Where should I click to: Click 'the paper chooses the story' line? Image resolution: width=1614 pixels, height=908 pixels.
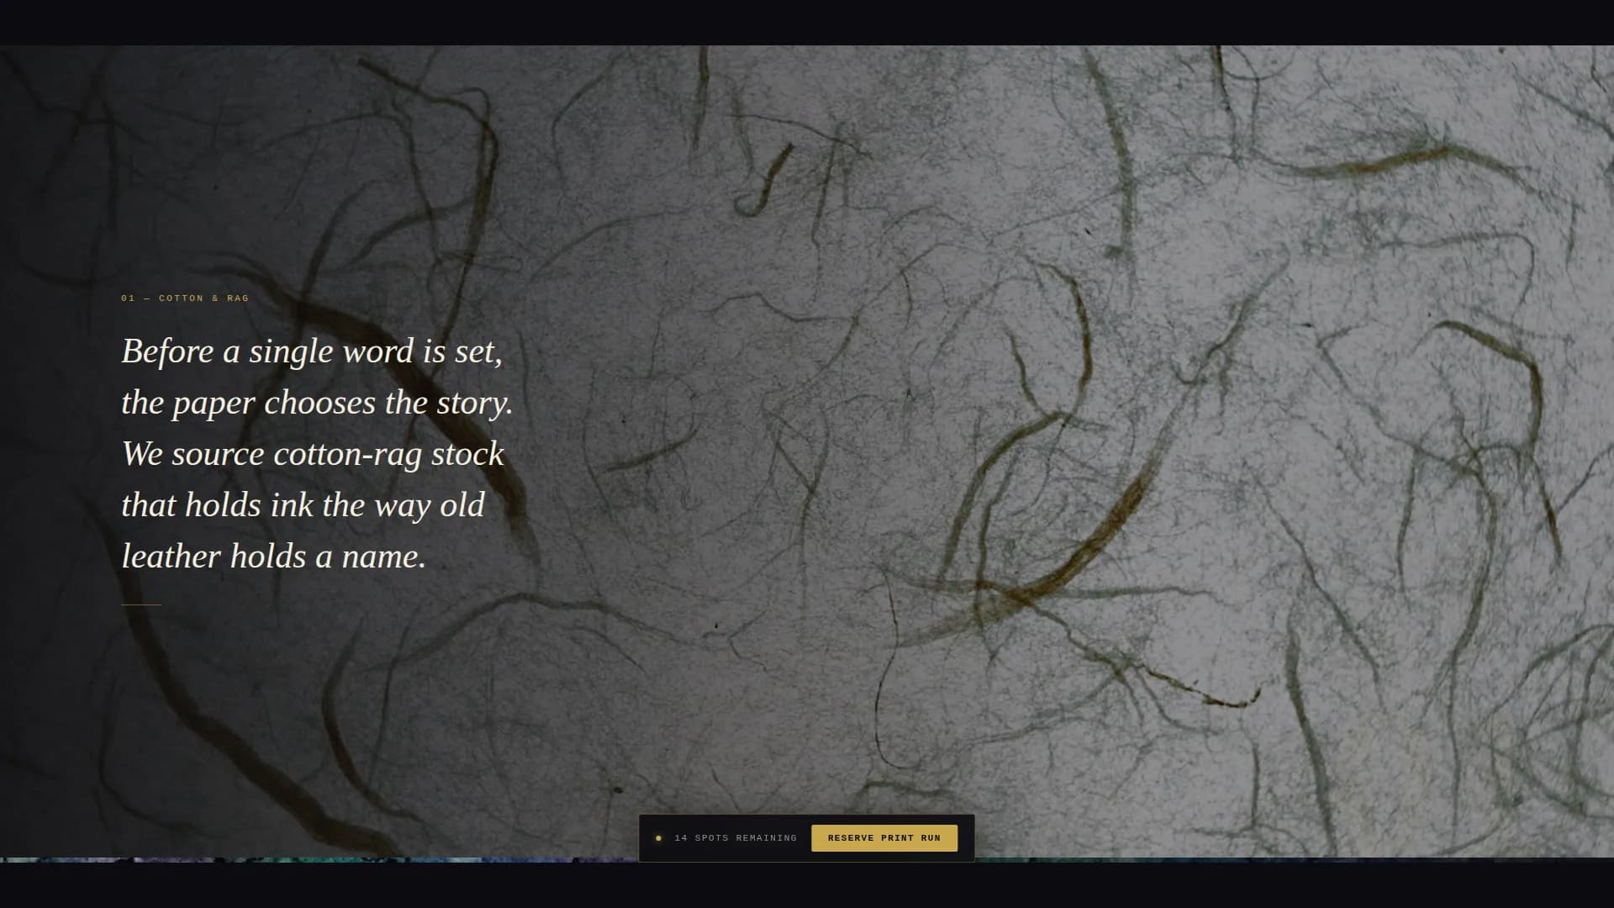click(x=317, y=403)
